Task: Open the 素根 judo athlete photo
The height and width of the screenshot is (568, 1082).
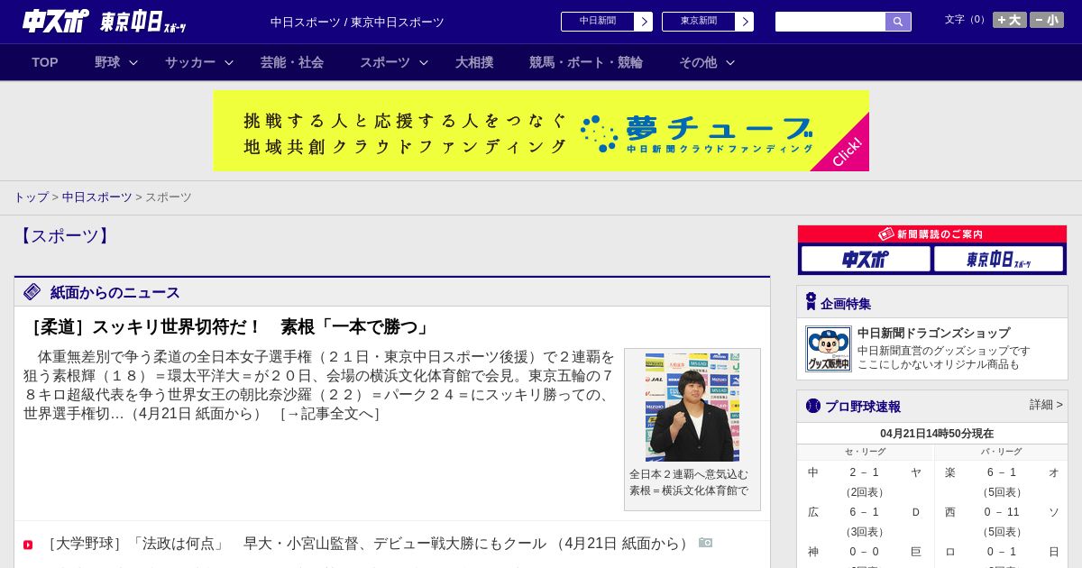Action: coord(692,408)
